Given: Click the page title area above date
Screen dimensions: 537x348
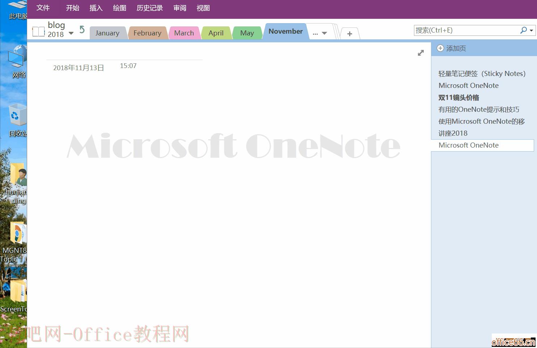Looking at the screenshot, I should pos(124,52).
